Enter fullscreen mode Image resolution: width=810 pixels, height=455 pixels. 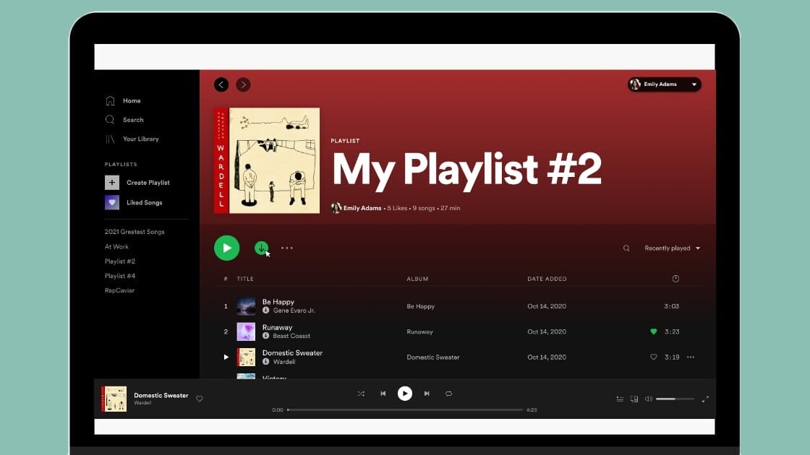point(706,398)
